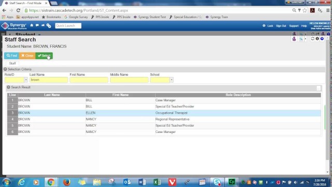Open the staff person icon at top right
This screenshot has height=187, width=332.
tap(294, 39)
